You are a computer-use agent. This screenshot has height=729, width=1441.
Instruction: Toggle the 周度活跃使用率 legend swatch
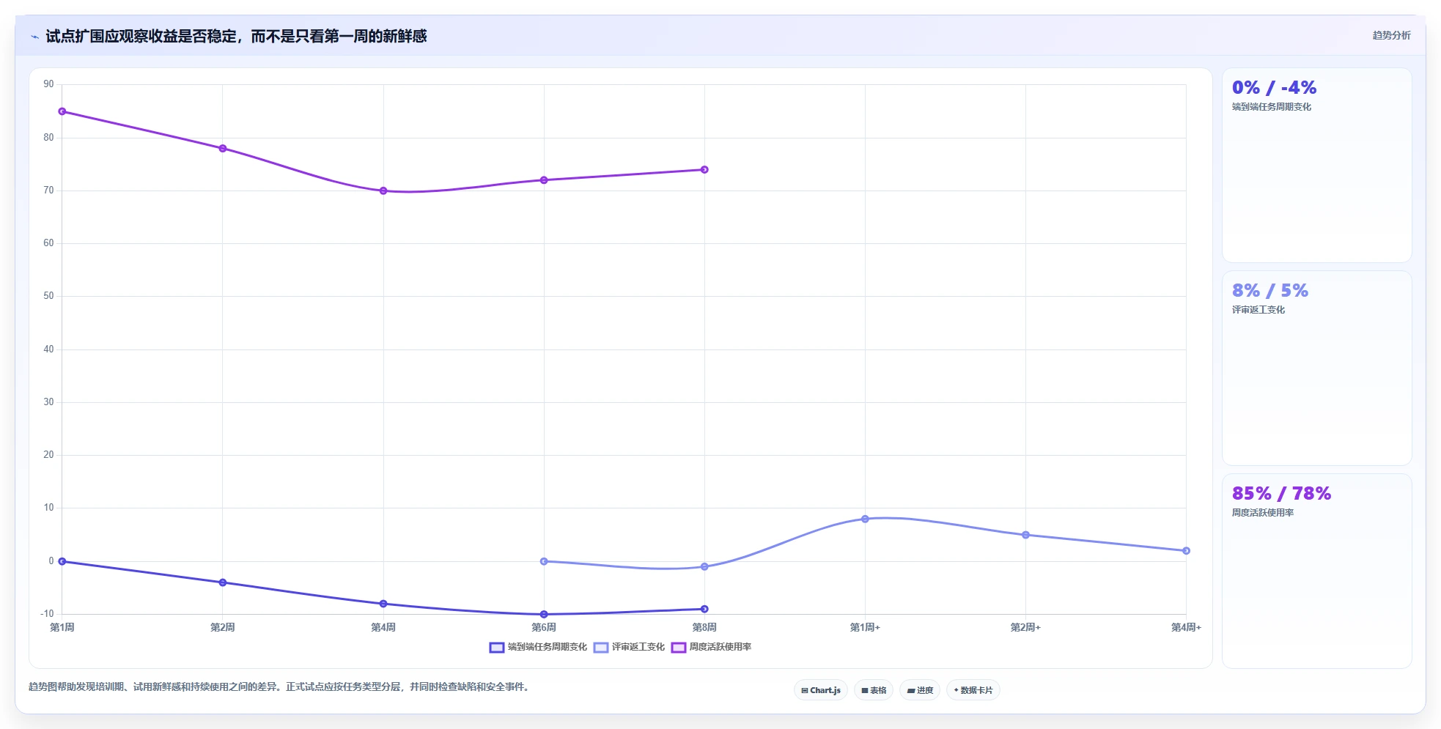click(x=679, y=648)
